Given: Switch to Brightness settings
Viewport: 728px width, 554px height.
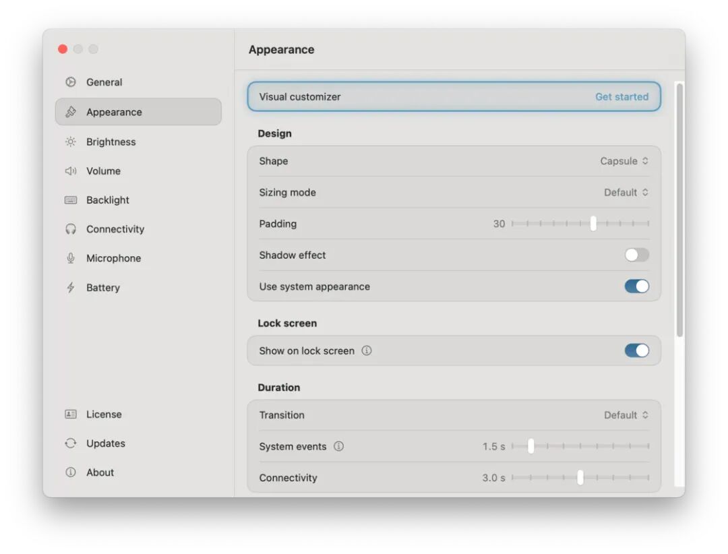Looking at the screenshot, I should pyautogui.click(x=138, y=142).
